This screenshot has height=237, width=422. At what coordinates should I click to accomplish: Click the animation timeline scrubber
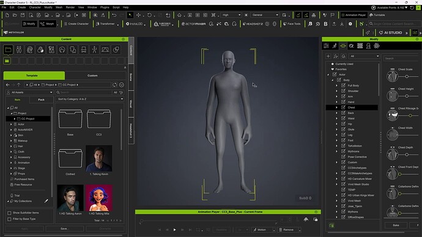tap(141, 221)
